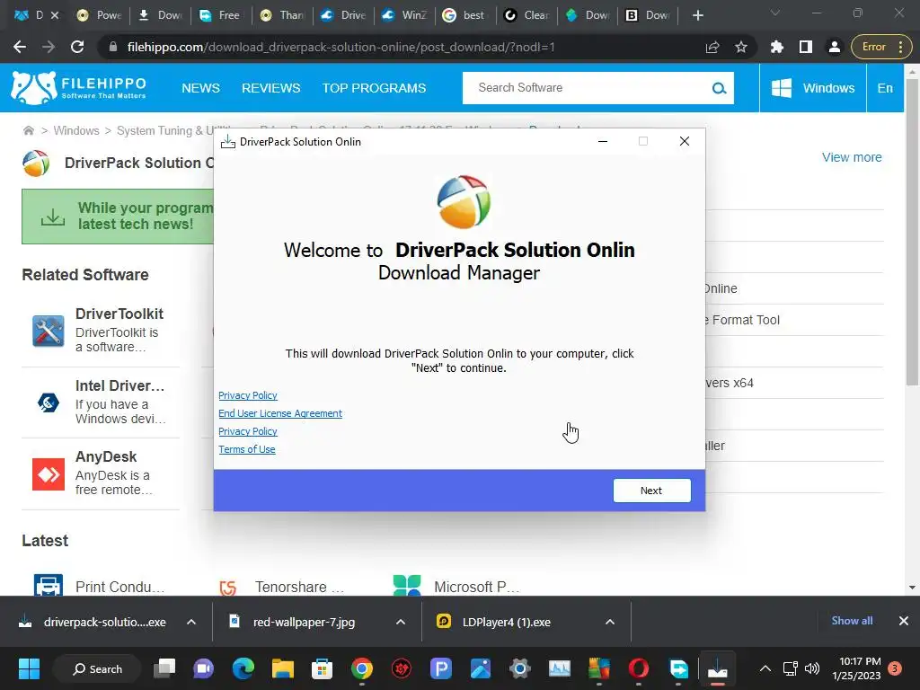Open Microsoft P... icon in Latest
This screenshot has height=690, width=920.
click(x=407, y=586)
